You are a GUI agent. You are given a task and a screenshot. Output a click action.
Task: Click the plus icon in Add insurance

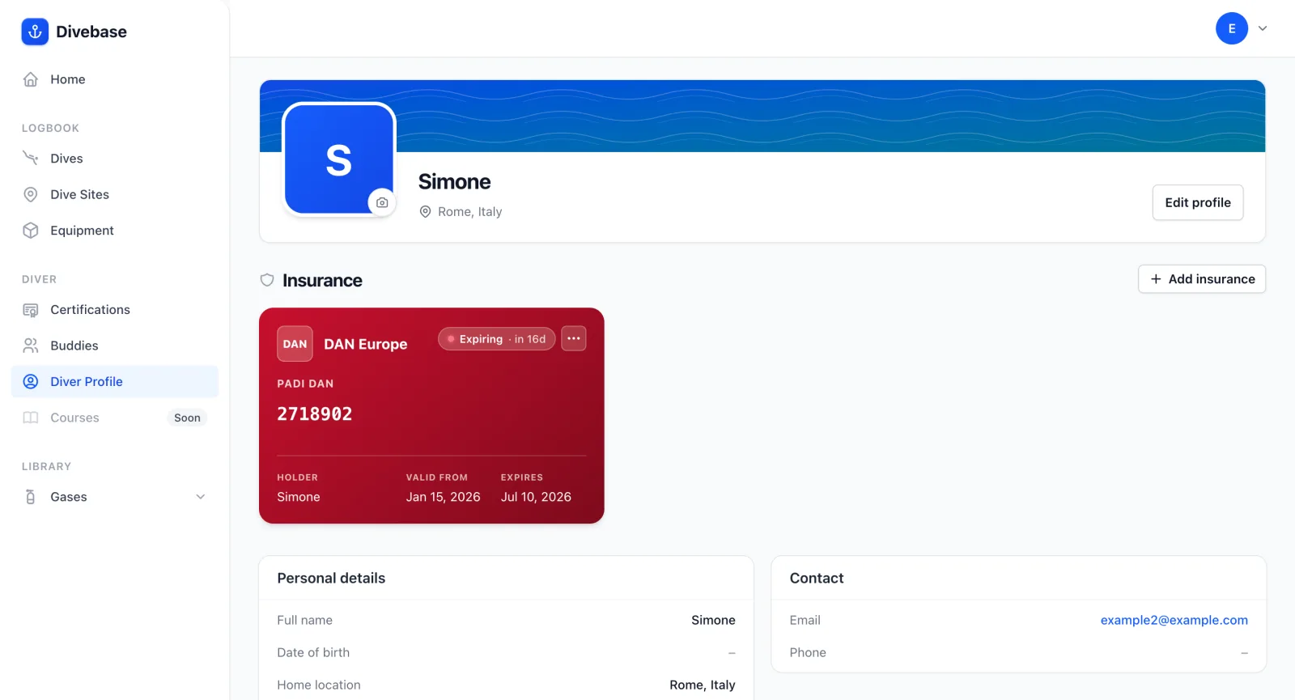click(1156, 279)
